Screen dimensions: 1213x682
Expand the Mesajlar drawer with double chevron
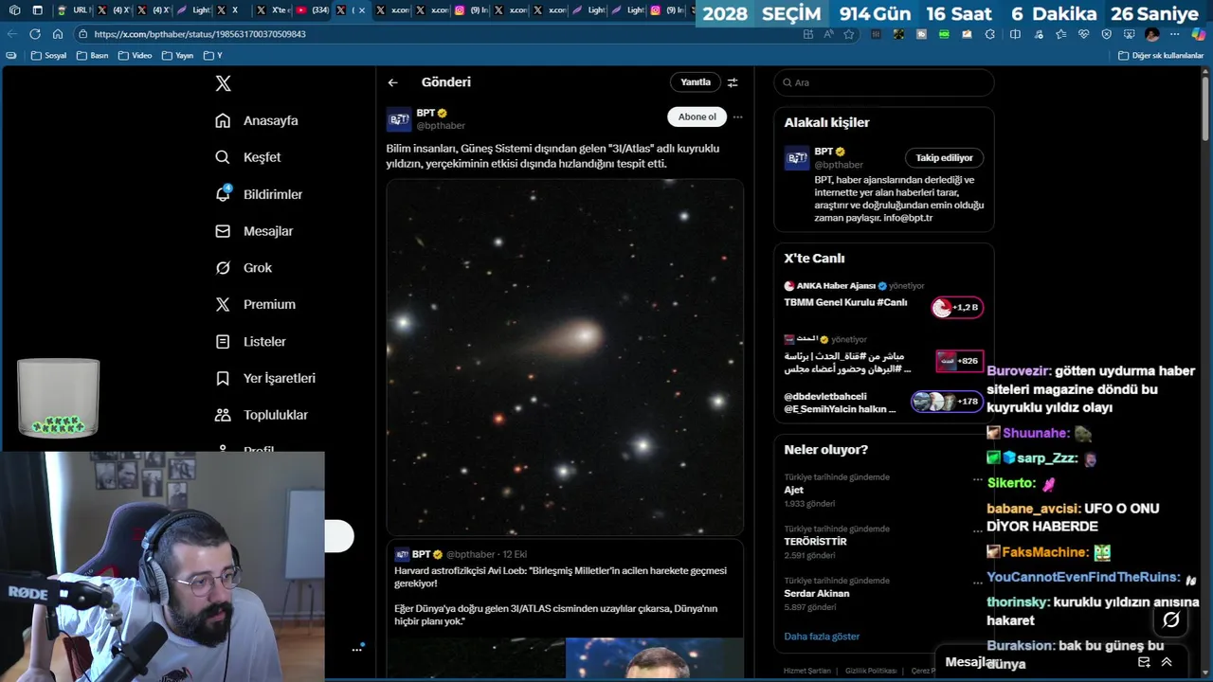click(1167, 662)
